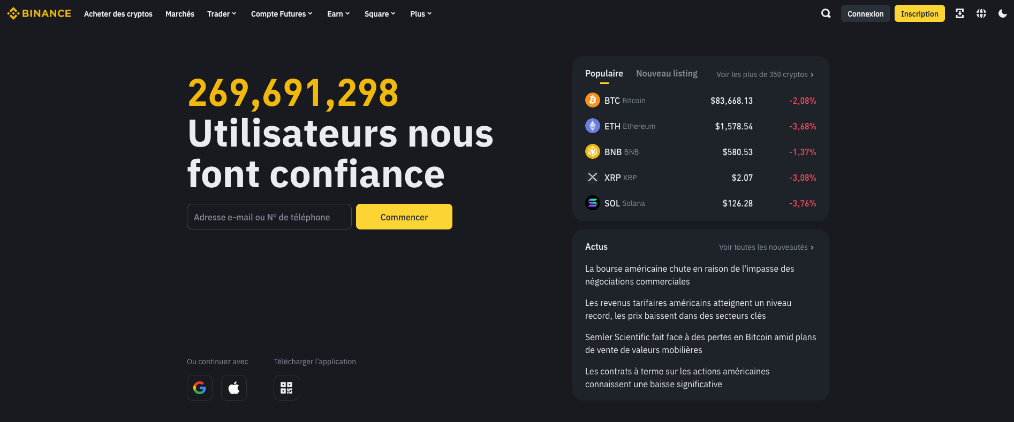Viewport: 1014px width, 422px height.
Task: Continue with Google sign-in icon
Action: 200,388
